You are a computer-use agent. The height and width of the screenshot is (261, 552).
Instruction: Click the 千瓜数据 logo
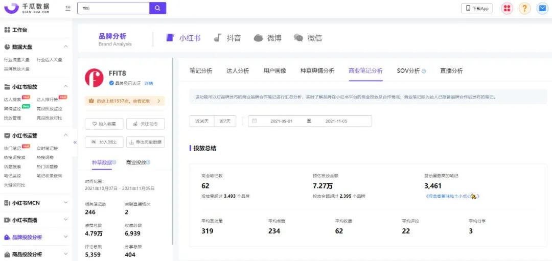coord(27,8)
